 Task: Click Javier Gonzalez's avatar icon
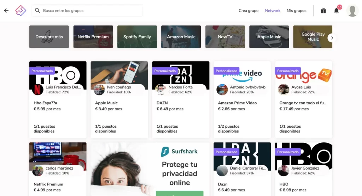click(x=283, y=171)
